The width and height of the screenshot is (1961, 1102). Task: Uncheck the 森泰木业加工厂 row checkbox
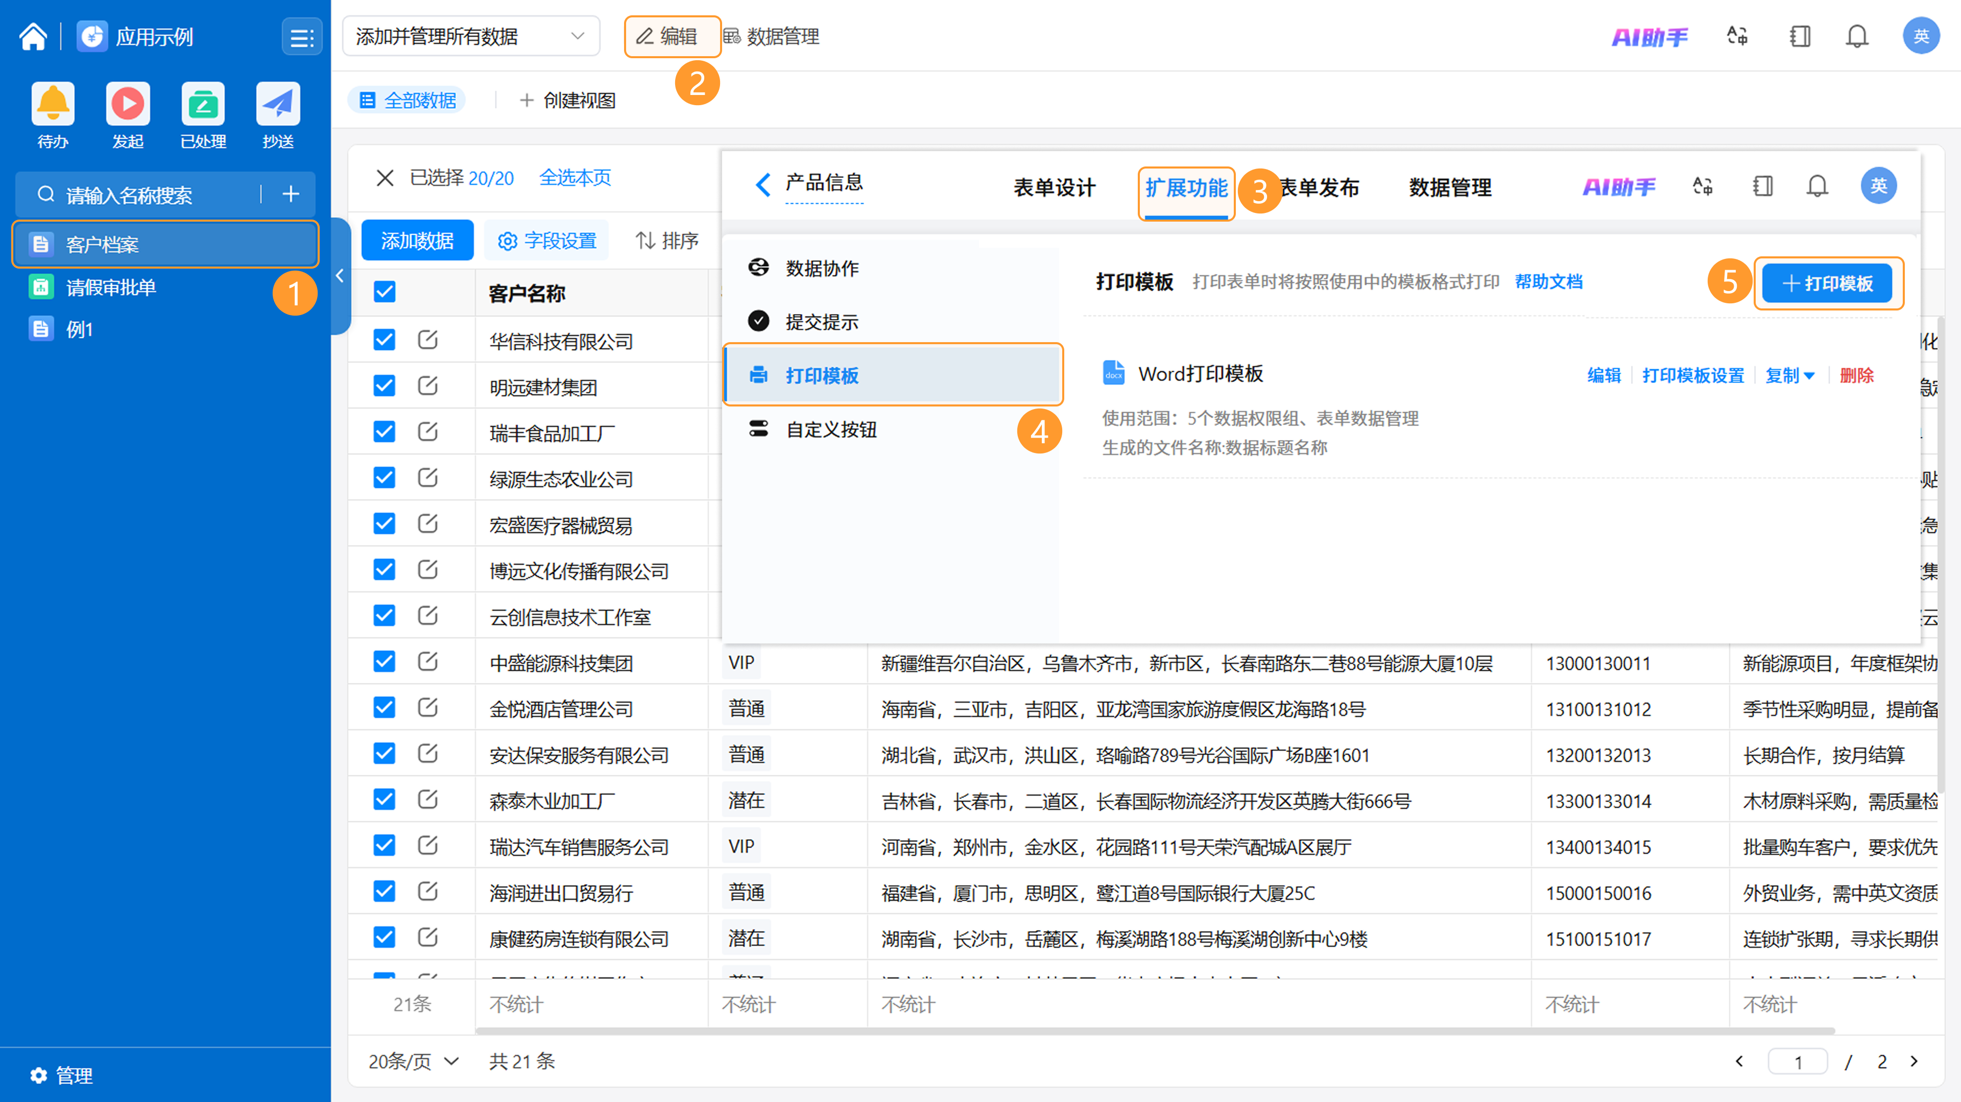click(x=385, y=799)
